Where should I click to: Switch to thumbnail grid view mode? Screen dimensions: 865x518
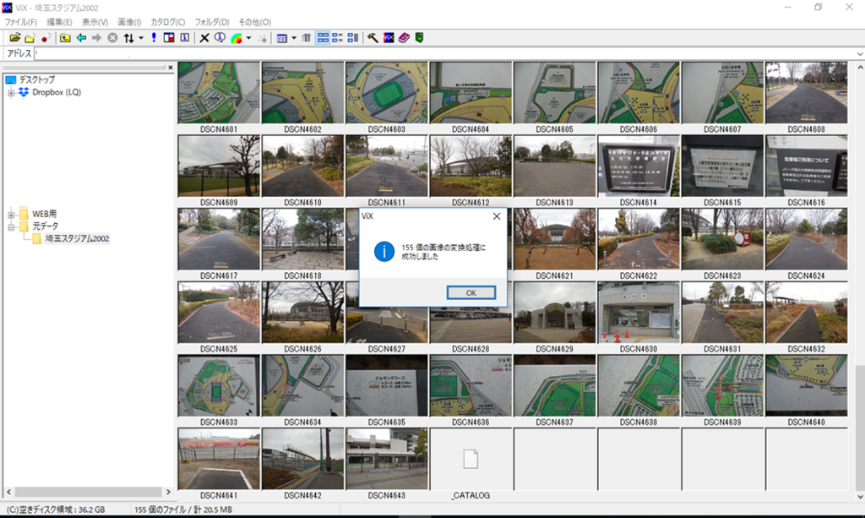pyautogui.click(x=323, y=38)
